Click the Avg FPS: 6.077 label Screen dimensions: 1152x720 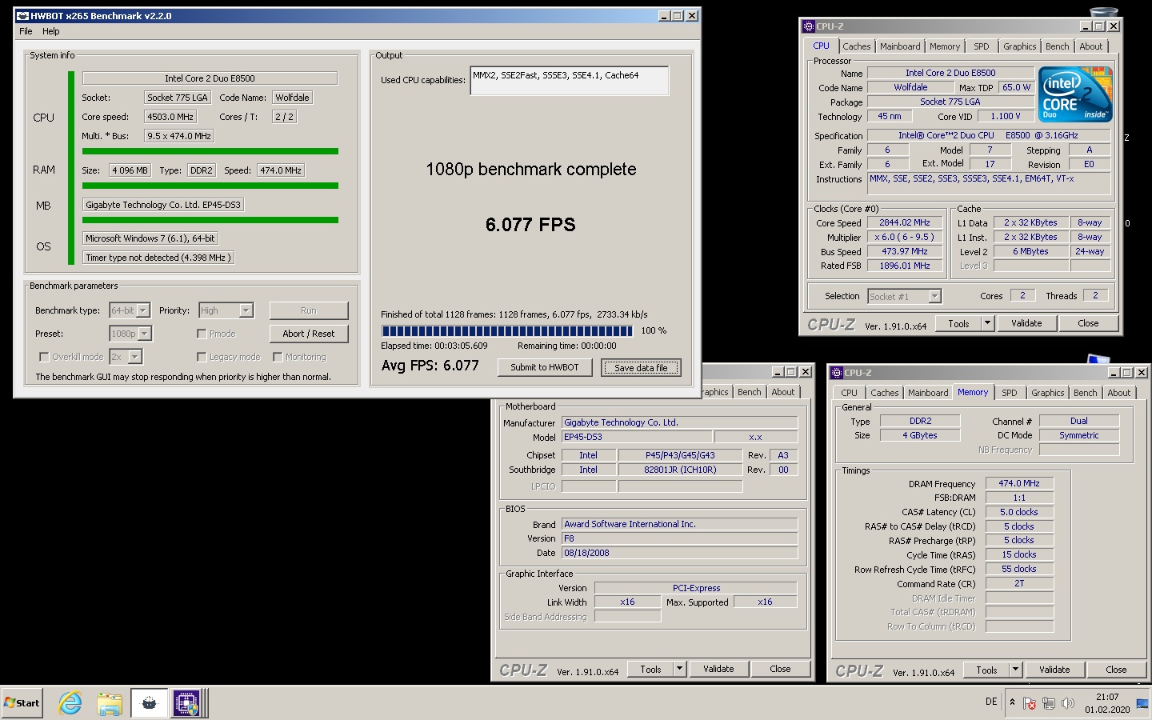click(x=430, y=366)
